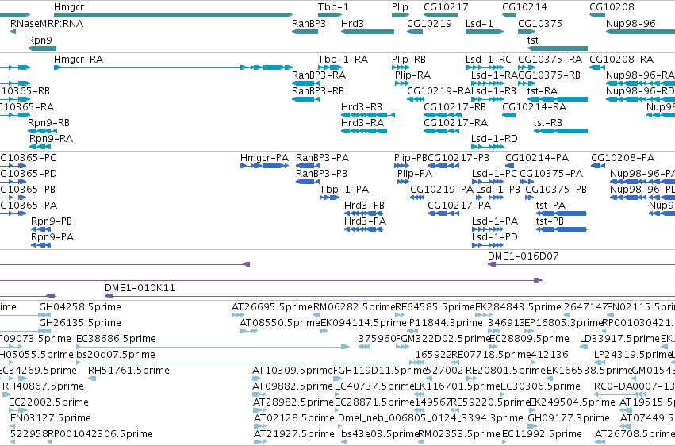Select the Tbp-1-PA protein label
This screenshot has width=675, height=446.
(344, 190)
